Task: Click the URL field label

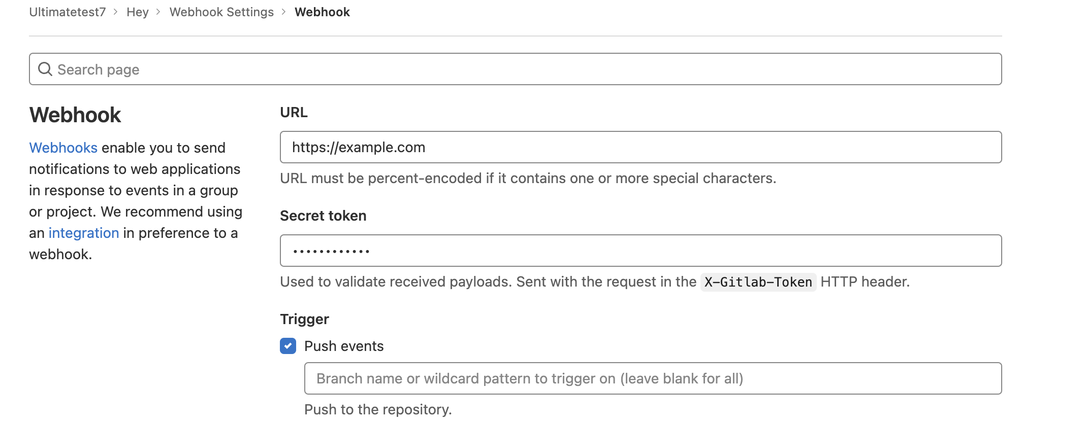Action: 294,112
